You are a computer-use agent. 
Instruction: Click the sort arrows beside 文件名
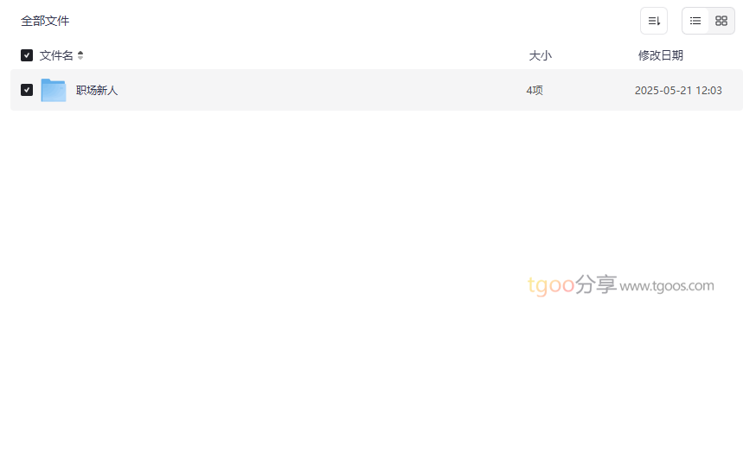point(80,55)
